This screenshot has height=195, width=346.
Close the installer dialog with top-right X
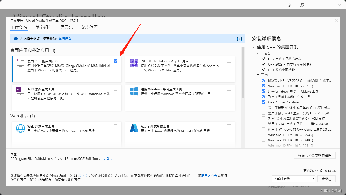click(337, 21)
